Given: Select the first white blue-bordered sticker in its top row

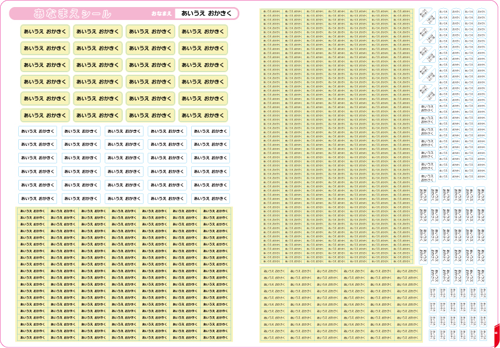Looking at the screenshot, I should [38, 131].
